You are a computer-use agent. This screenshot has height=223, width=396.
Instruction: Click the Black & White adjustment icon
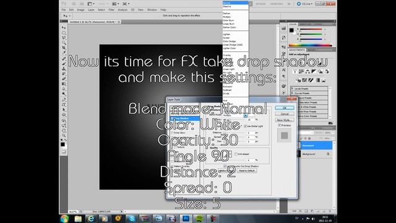(314, 72)
